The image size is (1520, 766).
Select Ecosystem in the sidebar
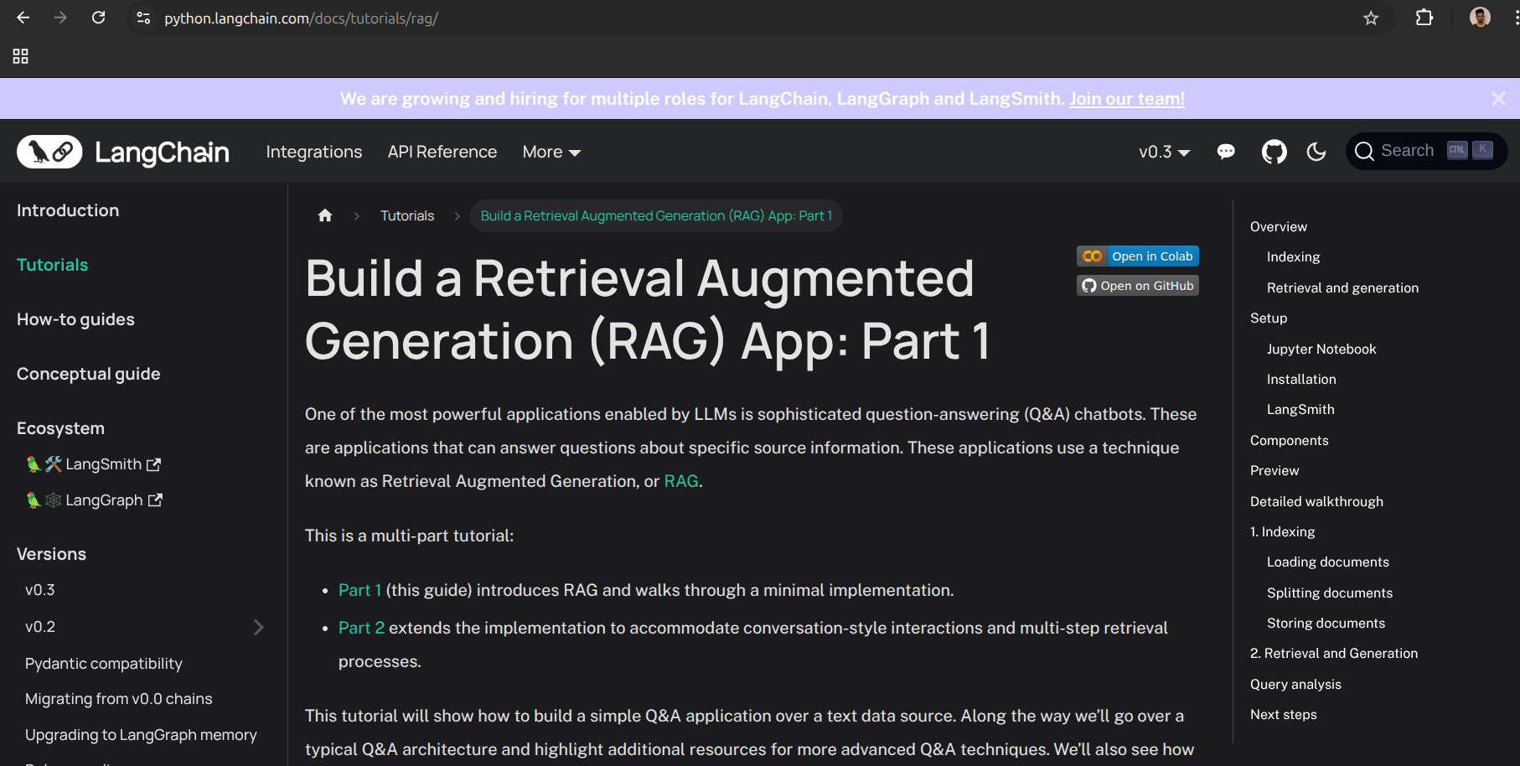(x=60, y=428)
